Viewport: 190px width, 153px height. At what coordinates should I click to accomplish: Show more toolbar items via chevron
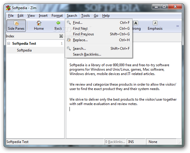coord(177,26)
